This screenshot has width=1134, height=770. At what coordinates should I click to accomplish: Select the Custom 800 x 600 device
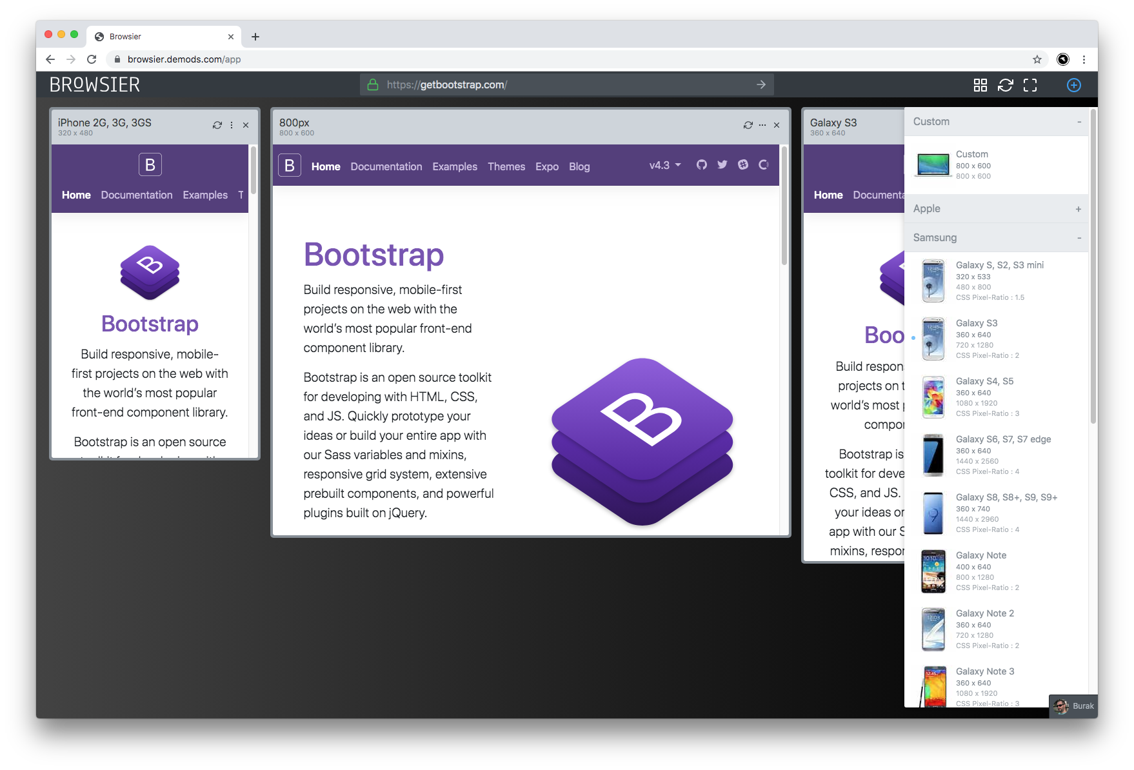click(x=996, y=165)
